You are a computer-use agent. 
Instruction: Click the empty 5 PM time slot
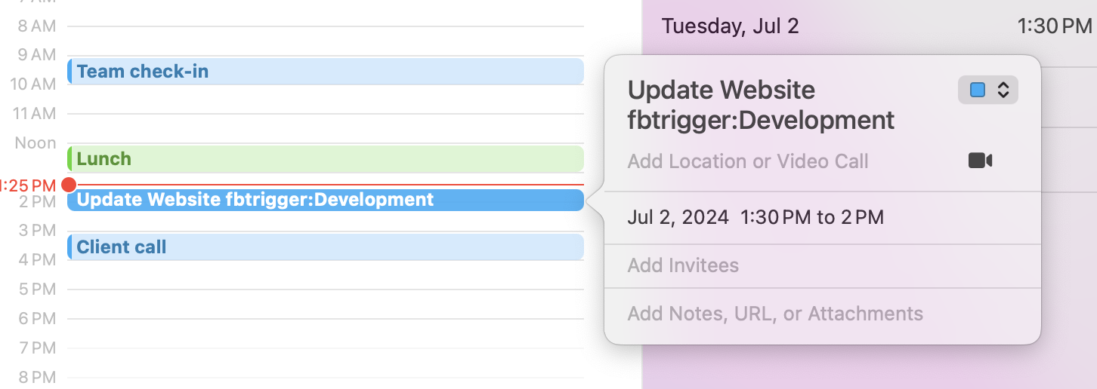(325, 303)
